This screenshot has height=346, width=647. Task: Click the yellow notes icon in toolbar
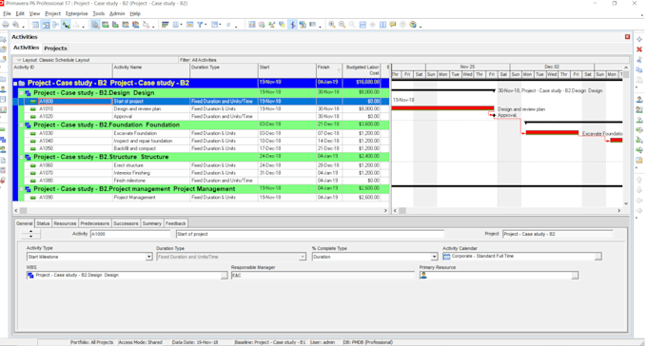(x=393, y=25)
